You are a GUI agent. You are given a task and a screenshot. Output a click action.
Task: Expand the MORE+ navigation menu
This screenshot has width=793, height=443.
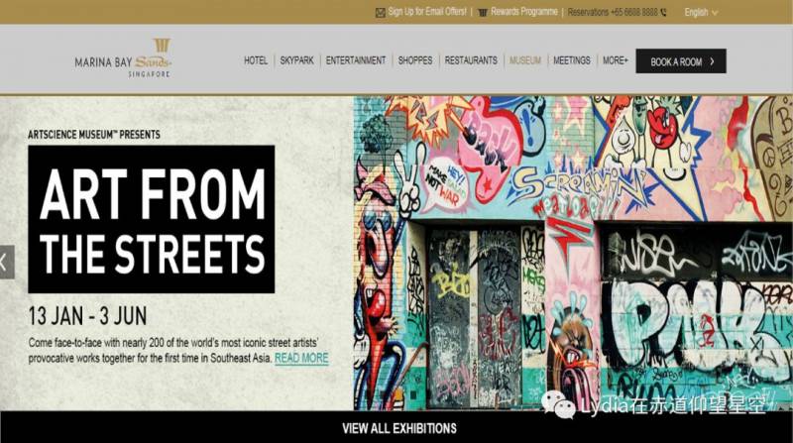tap(615, 60)
